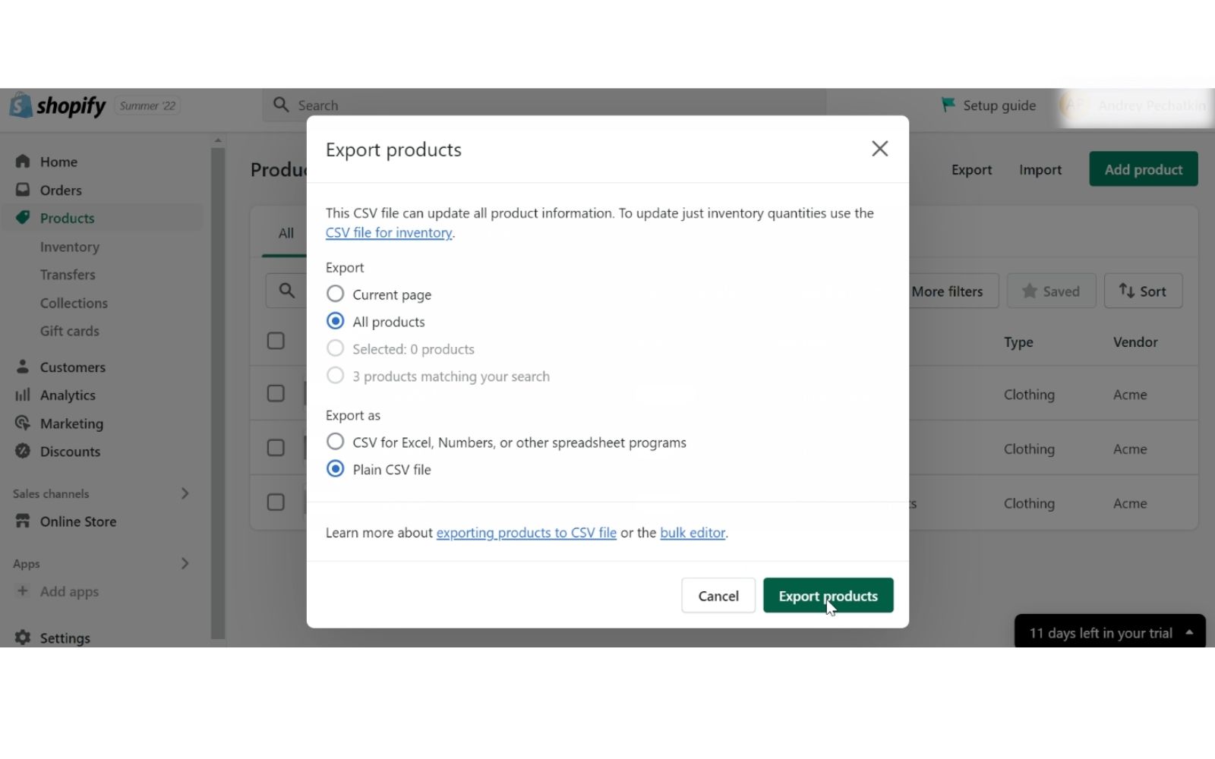Choose CSV for Excel export format

tap(335, 441)
